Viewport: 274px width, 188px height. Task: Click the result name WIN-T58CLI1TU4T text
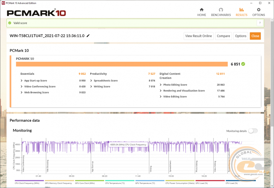(47, 36)
